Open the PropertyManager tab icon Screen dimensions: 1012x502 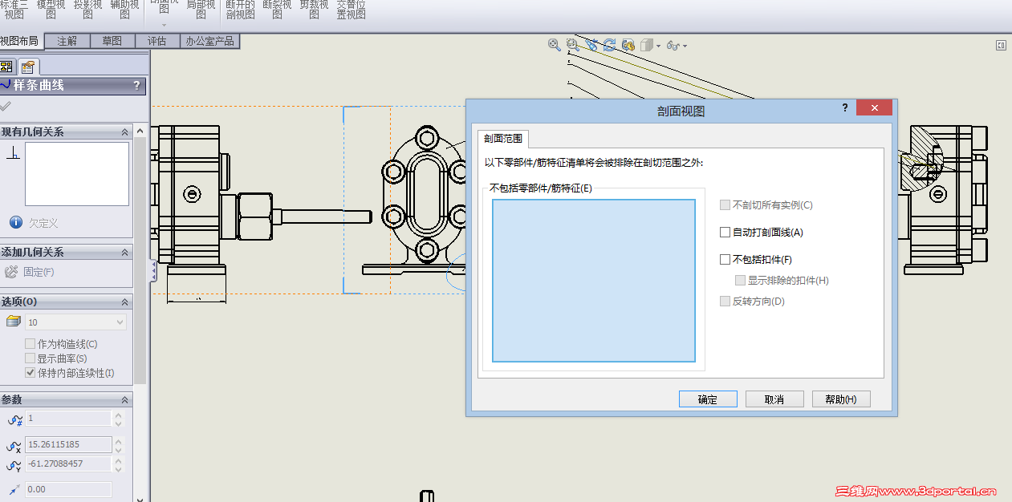27,67
